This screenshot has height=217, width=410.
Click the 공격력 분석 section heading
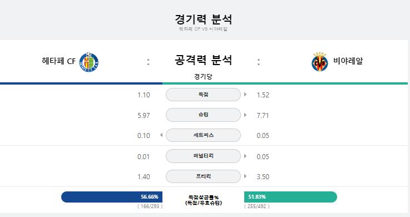pos(203,60)
